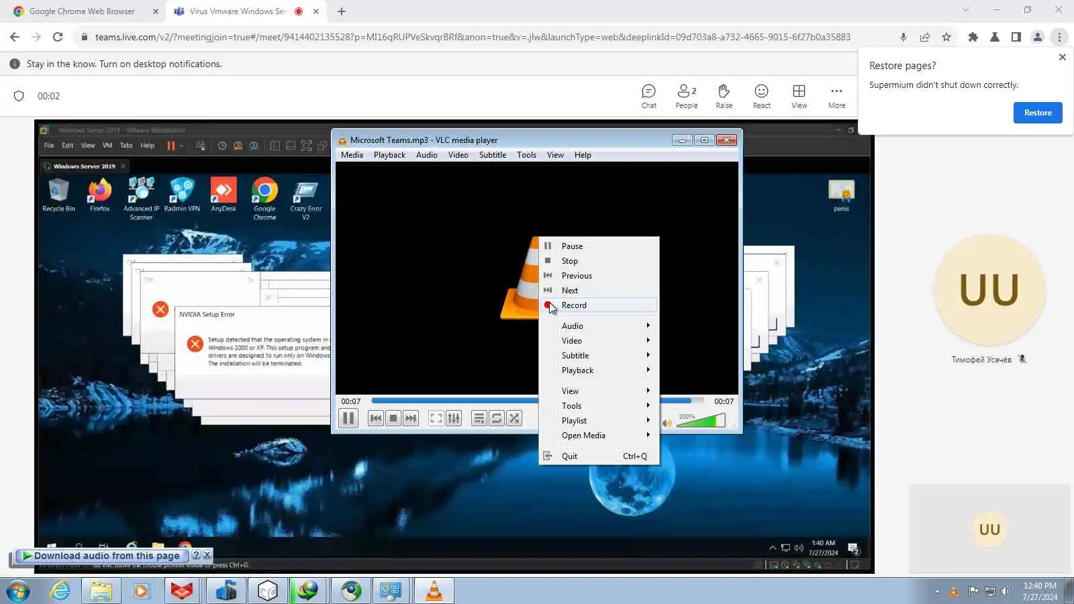Seek in the VLC playback progress bar

pyautogui.click(x=538, y=401)
